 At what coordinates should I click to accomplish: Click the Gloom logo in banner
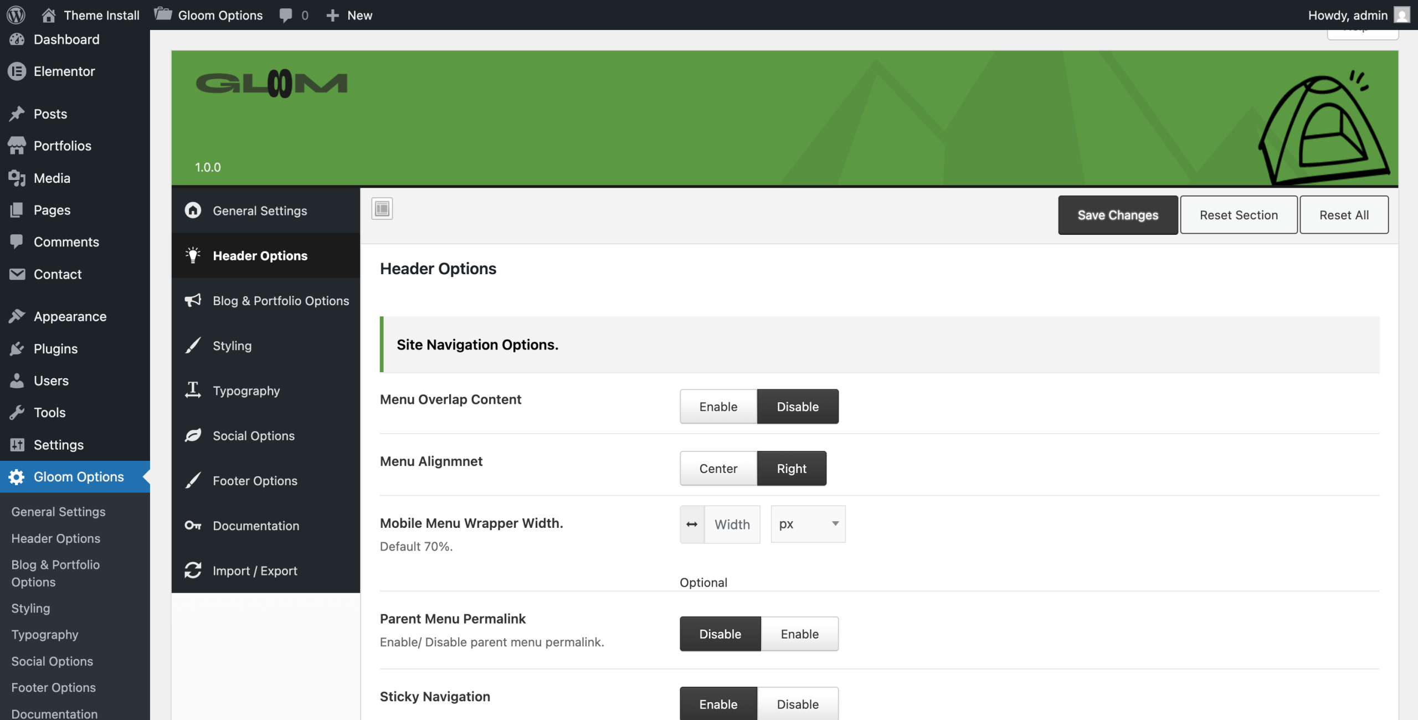pyautogui.click(x=271, y=84)
